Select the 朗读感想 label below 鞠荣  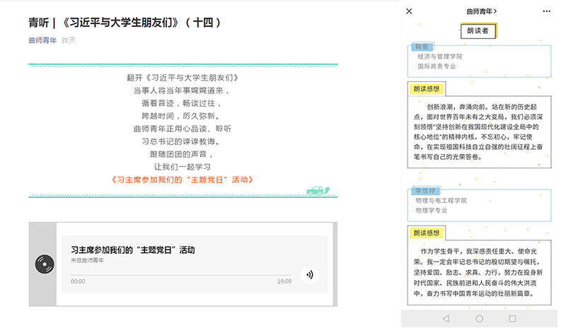pyautogui.click(x=427, y=89)
